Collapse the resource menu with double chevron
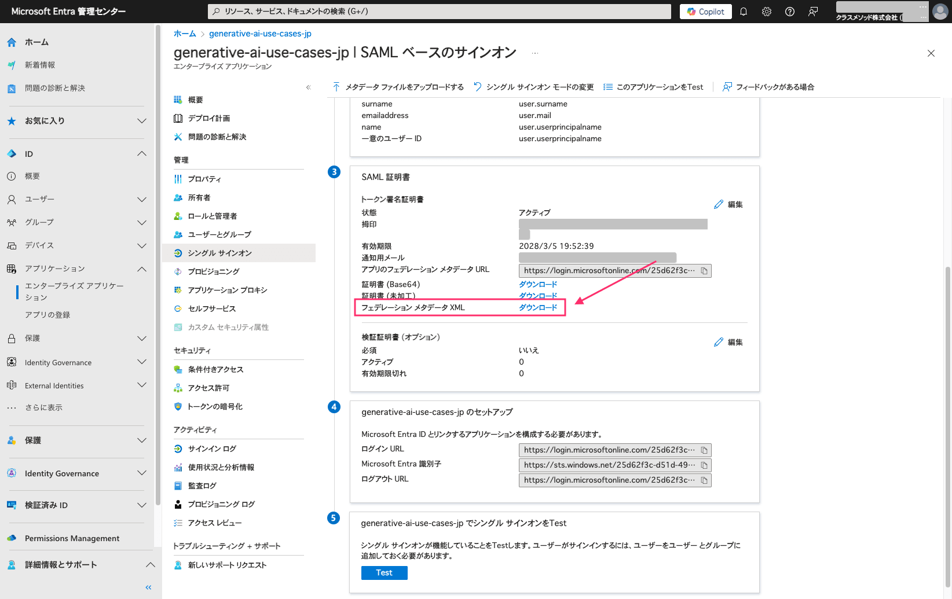Viewport: 952px width, 599px height. tap(308, 87)
